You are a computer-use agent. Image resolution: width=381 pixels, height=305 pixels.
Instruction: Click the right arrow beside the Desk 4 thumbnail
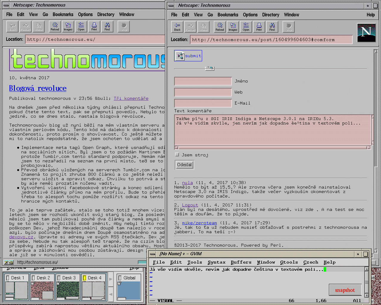coord(111,279)
